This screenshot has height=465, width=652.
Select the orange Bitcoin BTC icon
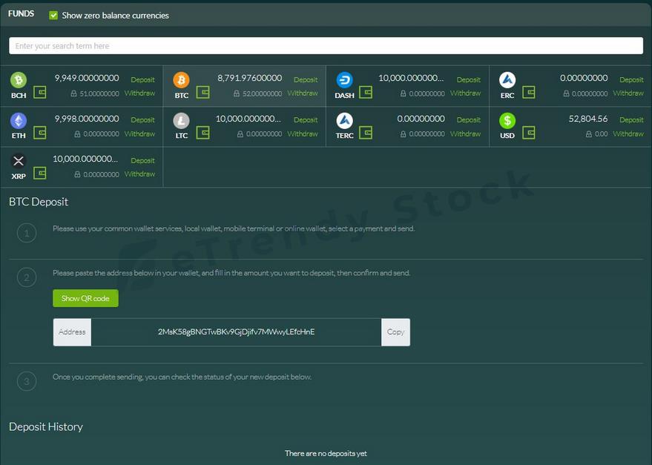coord(181,80)
